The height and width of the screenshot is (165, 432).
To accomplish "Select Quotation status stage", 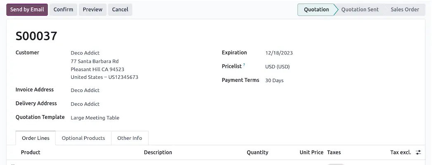I will point(316,9).
